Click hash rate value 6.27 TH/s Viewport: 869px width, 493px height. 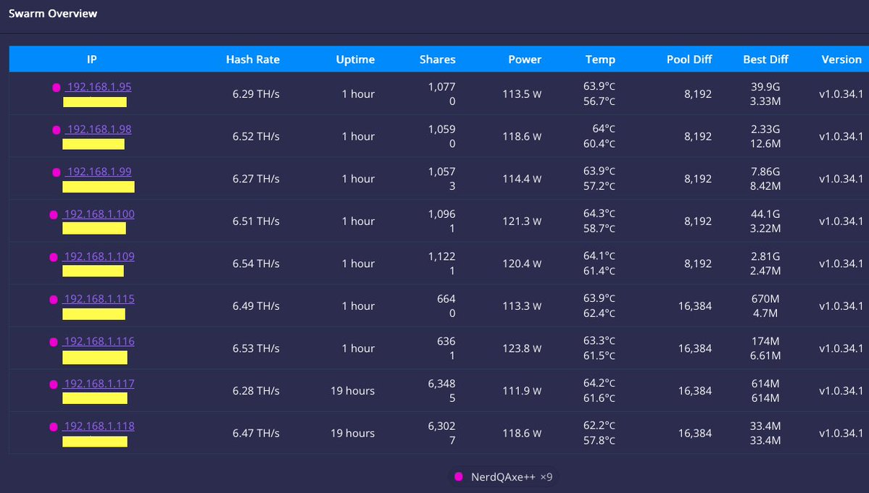point(256,179)
